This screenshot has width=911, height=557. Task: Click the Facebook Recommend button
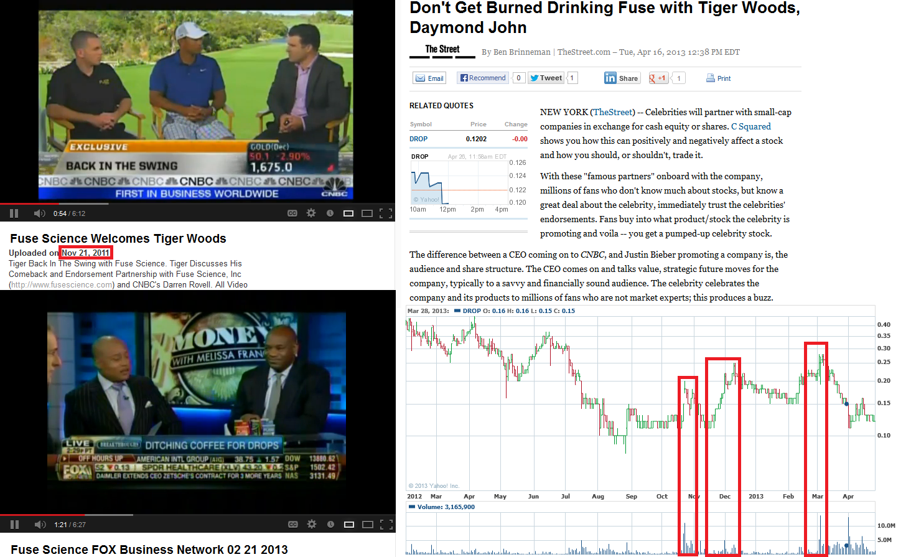click(x=483, y=78)
